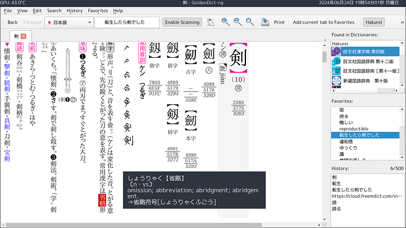Viewport: 406px width, 228px height.
Task: Select favorite 誇る
Action: coord(344,116)
